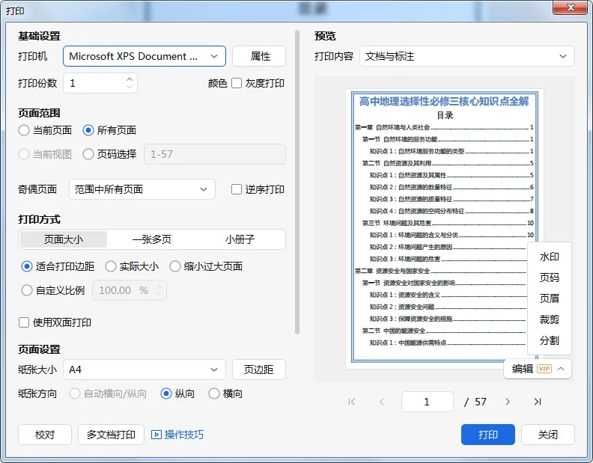The height and width of the screenshot is (463, 593).
Task: Close the print dialog window
Action: (x=571, y=7)
